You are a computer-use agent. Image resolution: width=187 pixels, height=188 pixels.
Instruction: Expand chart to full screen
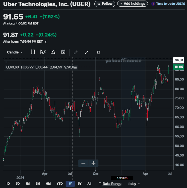[86, 52]
